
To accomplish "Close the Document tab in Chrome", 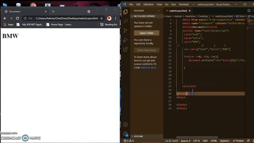I will pyautogui.click(x=46, y=12).
